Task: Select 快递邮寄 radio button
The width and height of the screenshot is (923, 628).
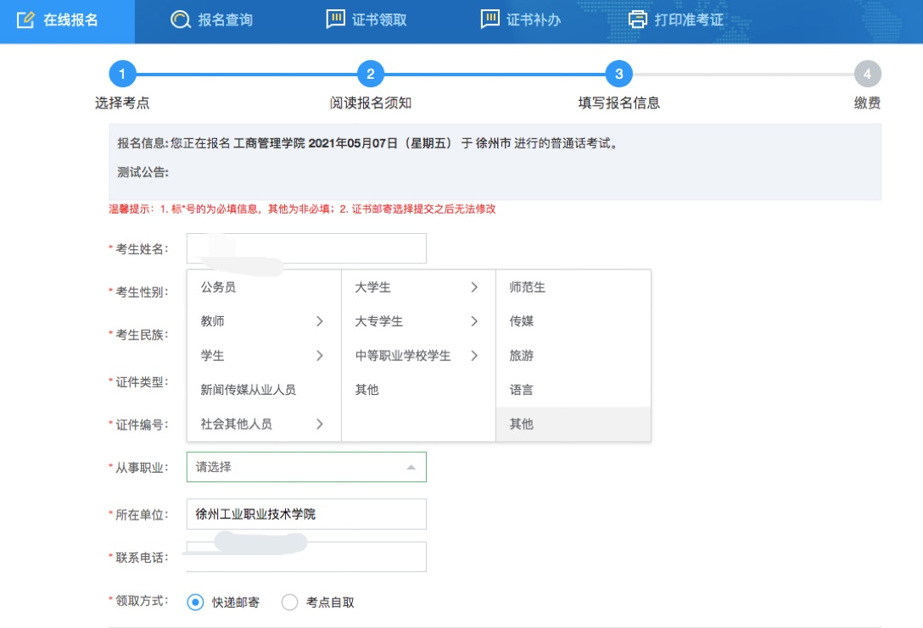Action: [195, 603]
